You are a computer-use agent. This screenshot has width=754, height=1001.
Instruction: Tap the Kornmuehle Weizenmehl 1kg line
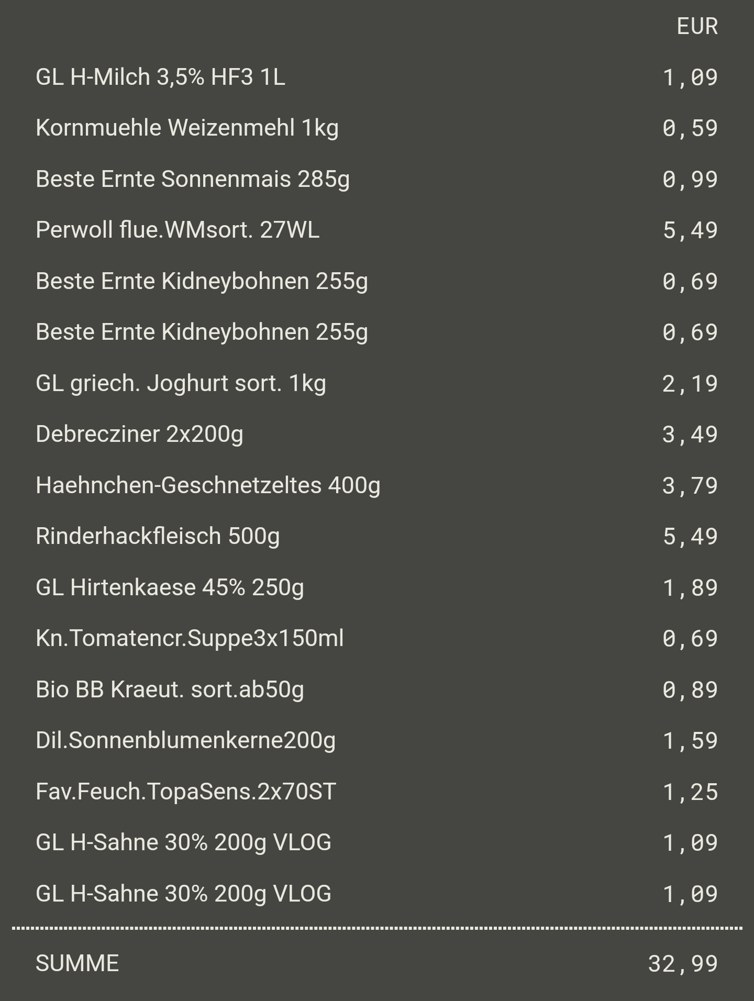187,128
